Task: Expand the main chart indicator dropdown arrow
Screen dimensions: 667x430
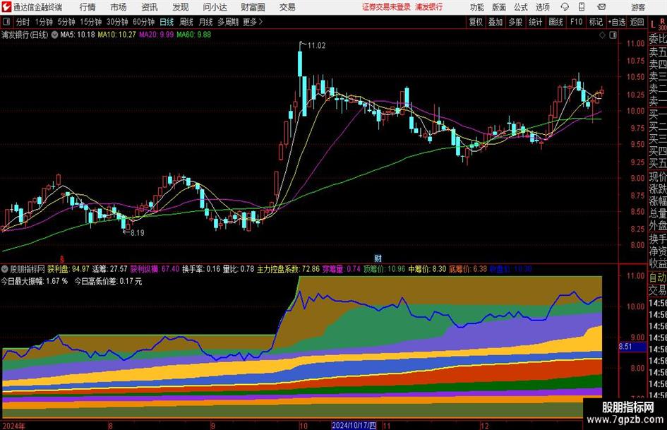Action: point(54,35)
